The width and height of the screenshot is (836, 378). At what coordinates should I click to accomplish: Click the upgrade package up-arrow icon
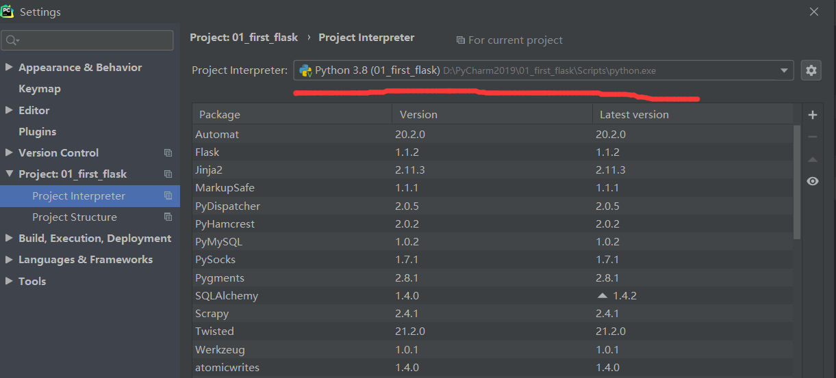click(x=813, y=159)
